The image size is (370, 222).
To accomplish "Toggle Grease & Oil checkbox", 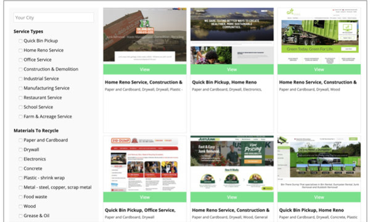I will pos(20,216).
